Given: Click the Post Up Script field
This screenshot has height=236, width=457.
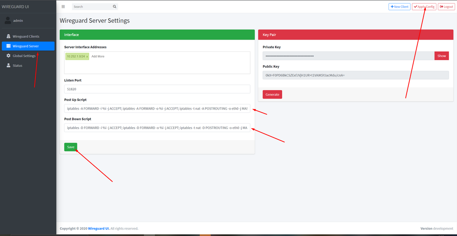Looking at the screenshot, I should tap(157, 108).
